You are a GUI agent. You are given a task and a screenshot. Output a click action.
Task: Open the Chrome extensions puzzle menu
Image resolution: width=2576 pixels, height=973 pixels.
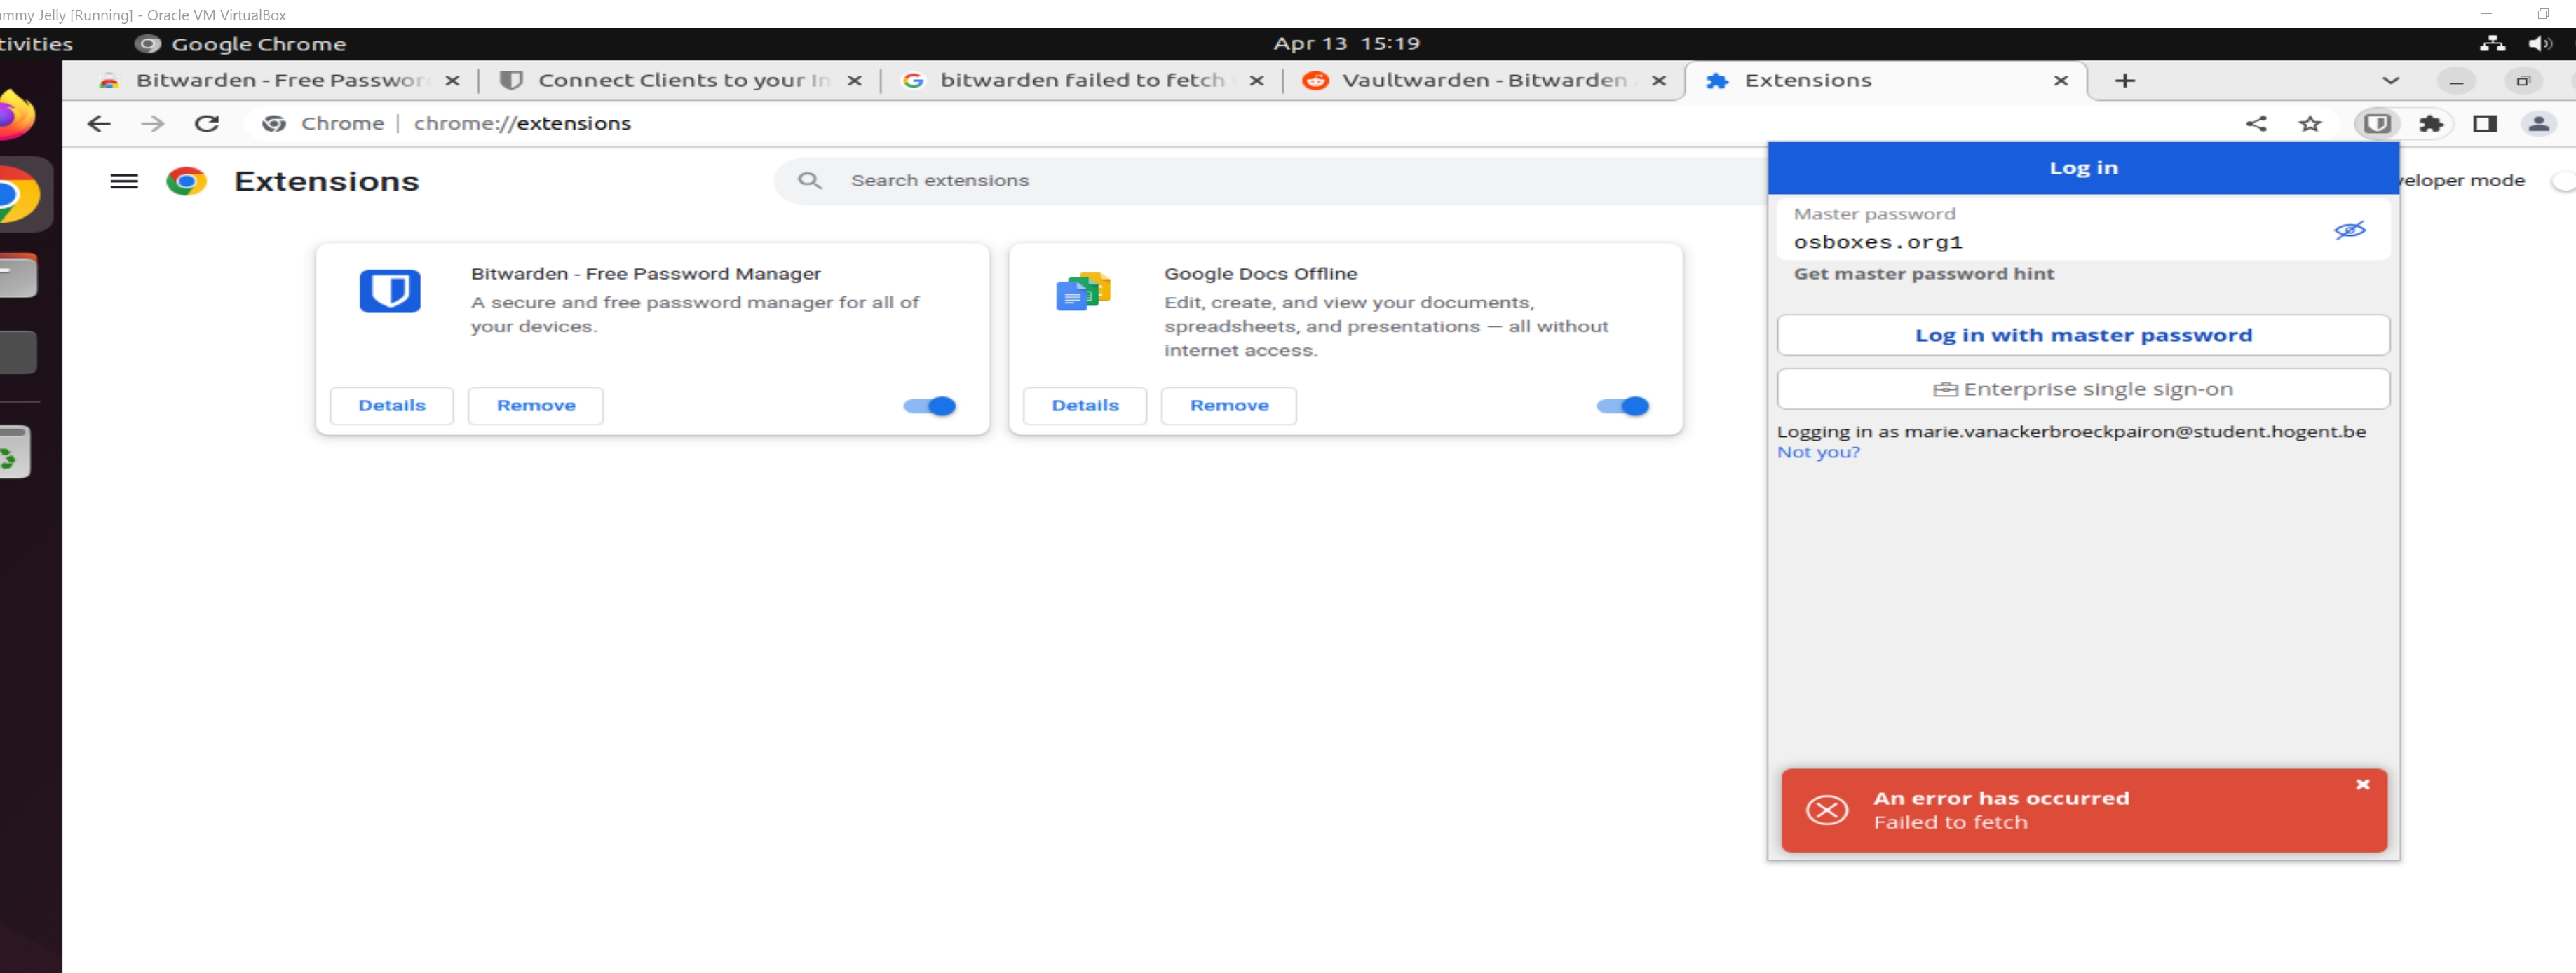point(2430,123)
